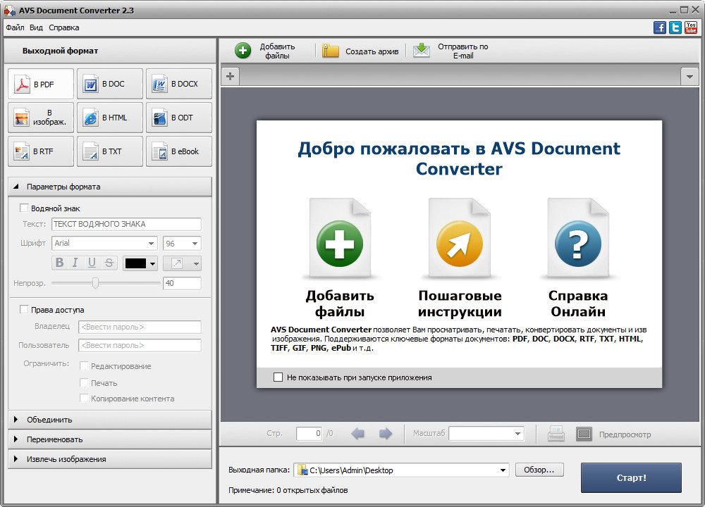The height and width of the screenshot is (507, 705).
Task: Collapse the Параметры формата section
Action: 110,187
